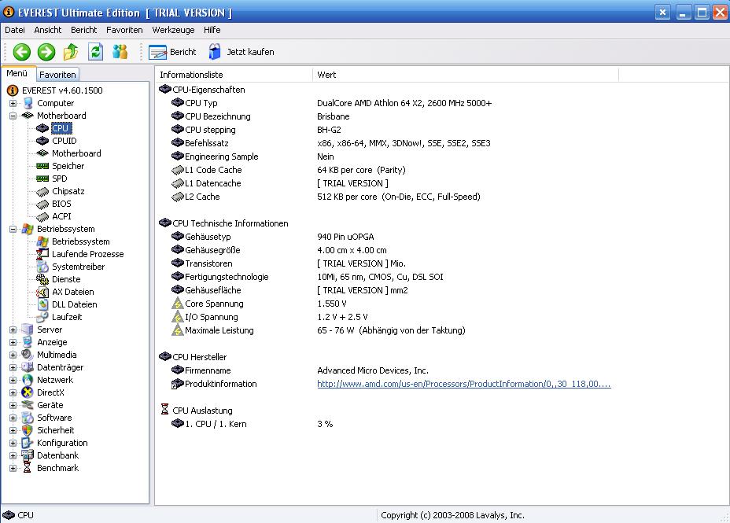
Task: Click the SPD icon in tree
Action: coord(42,179)
